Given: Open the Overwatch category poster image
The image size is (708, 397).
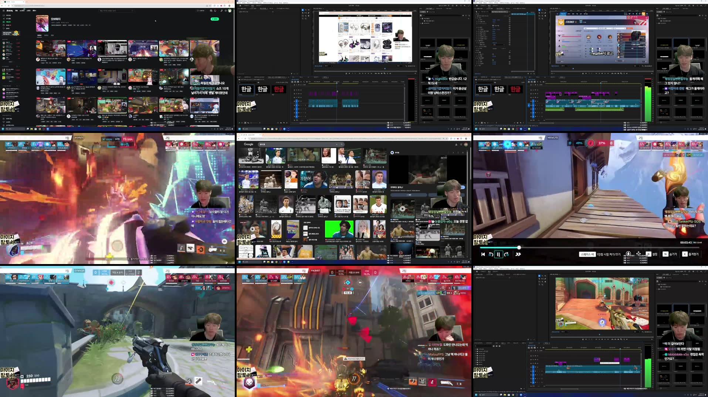Looking at the screenshot, I should click(x=42, y=23).
